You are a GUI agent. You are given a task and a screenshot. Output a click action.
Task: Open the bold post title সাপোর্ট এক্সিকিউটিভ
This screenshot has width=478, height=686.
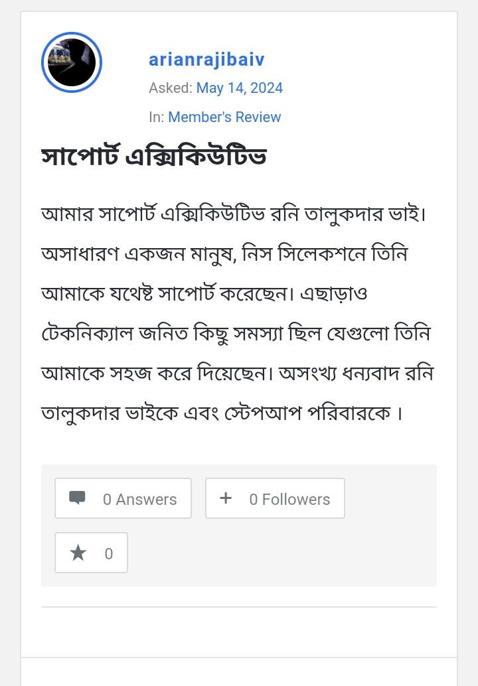[153, 157]
